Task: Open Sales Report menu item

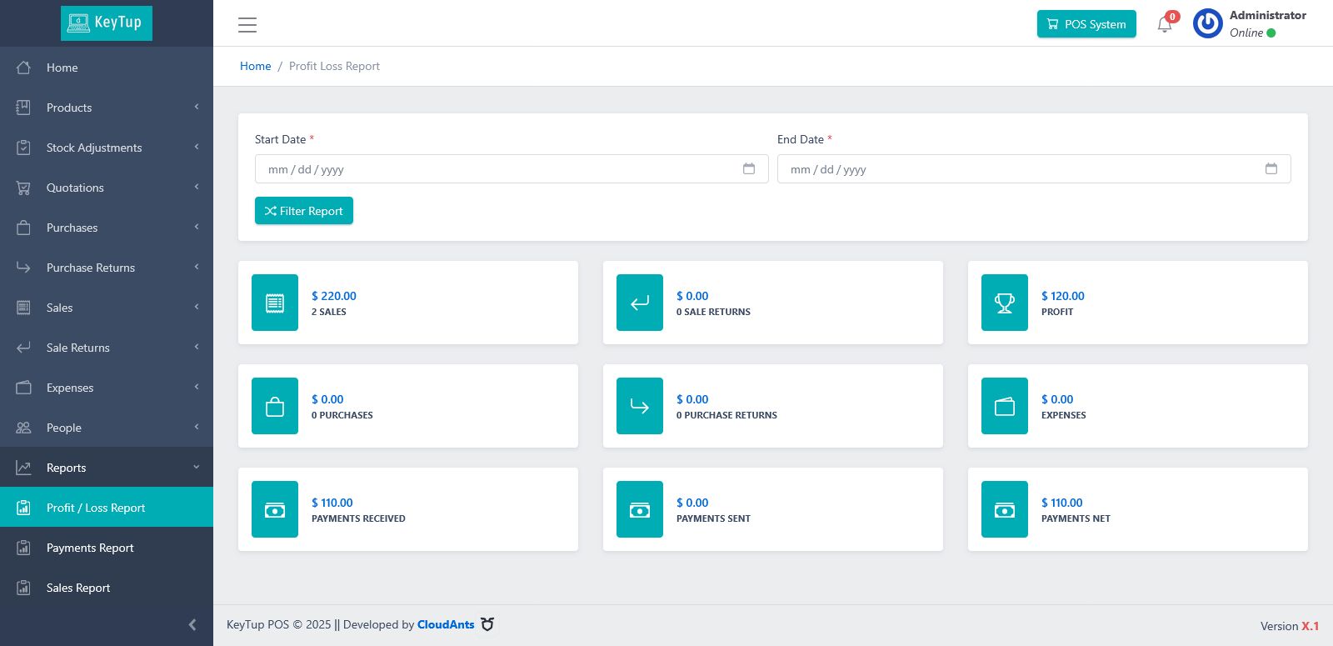Action: click(x=107, y=588)
